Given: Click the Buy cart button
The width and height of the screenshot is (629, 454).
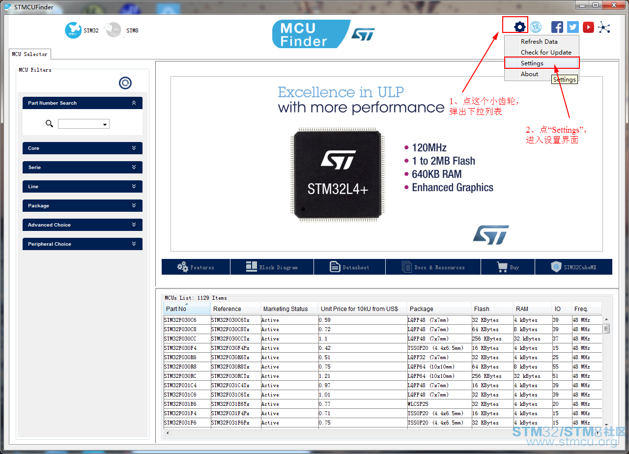Looking at the screenshot, I should [x=508, y=267].
